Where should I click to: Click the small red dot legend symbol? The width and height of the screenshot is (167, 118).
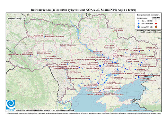pos(156,21)
